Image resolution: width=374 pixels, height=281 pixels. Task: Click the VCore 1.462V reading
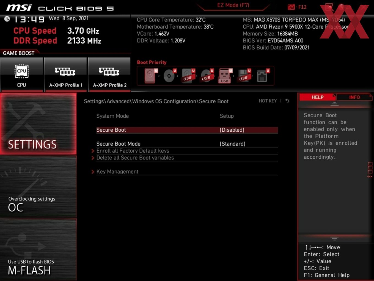[153, 34]
